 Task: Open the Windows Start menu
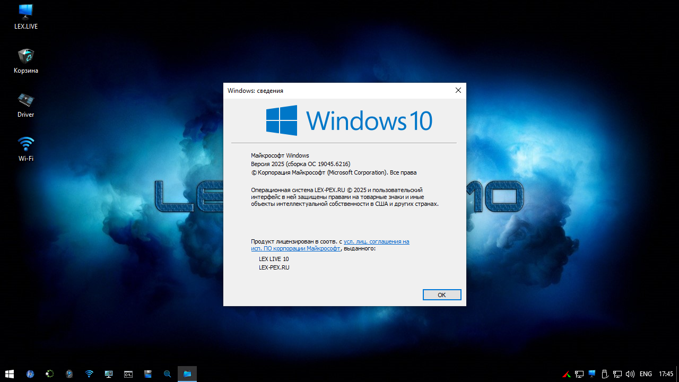(x=10, y=374)
